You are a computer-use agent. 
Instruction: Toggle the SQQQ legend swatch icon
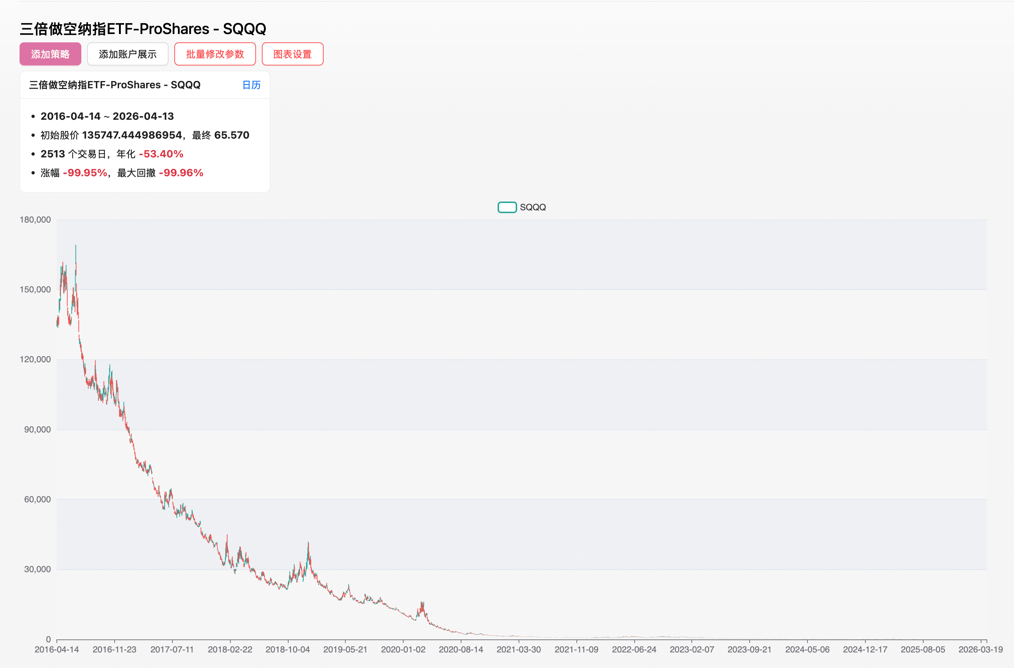coord(507,207)
